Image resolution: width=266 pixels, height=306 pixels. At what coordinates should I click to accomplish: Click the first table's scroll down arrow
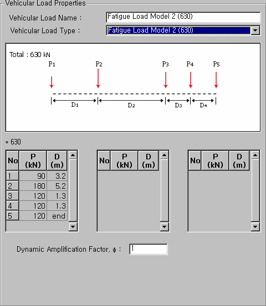tap(73, 226)
